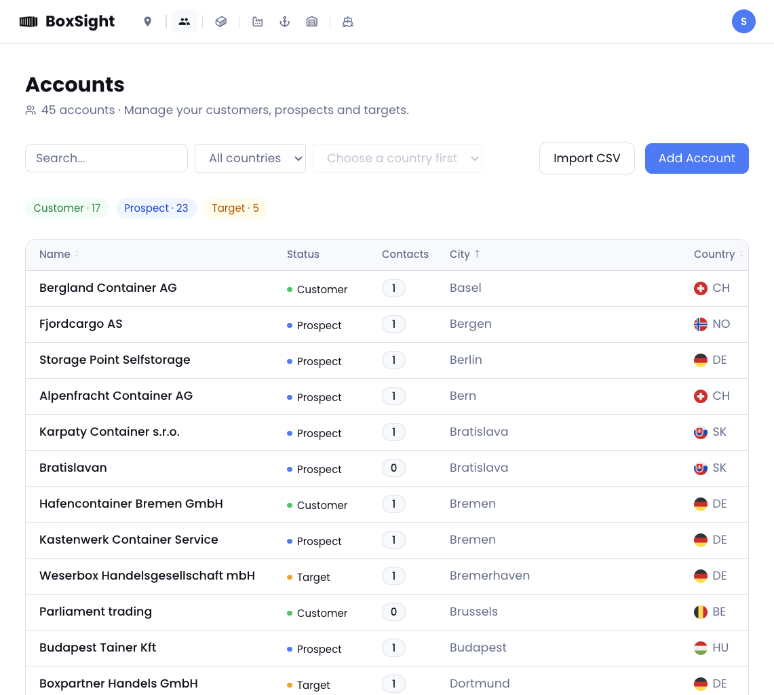Click German flag in Storage Point Selfstorage row

pyautogui.click(x=701, y=360)
